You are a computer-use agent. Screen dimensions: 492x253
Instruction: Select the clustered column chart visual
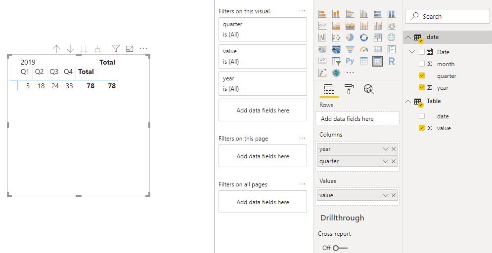point(363,14)
